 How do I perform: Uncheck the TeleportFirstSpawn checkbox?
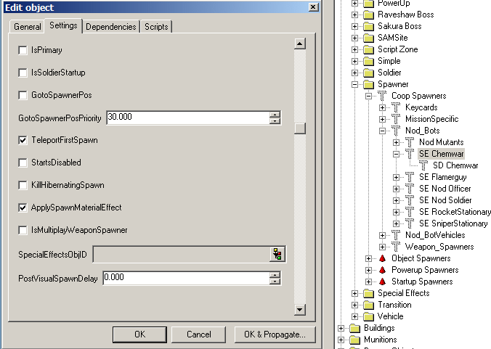click(23, 140)
